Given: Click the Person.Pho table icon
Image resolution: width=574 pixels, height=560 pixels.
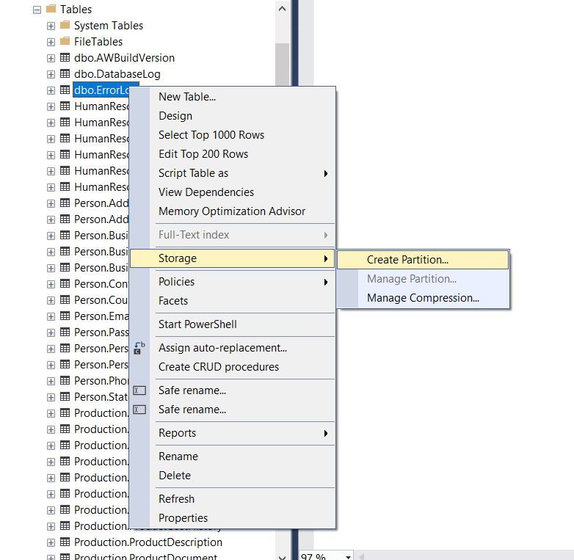Looking at the screenshot, I should point(65,381).
